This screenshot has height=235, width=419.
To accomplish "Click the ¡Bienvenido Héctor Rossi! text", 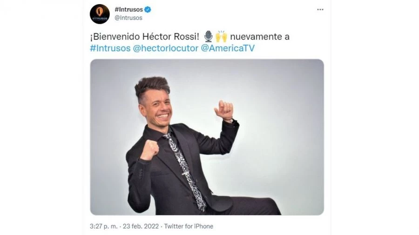I will [145, 37].
